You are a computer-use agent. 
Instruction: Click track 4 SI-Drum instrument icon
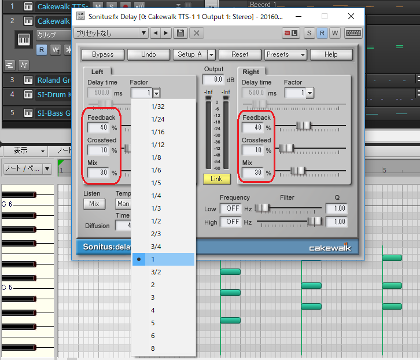tap(28, 94)
